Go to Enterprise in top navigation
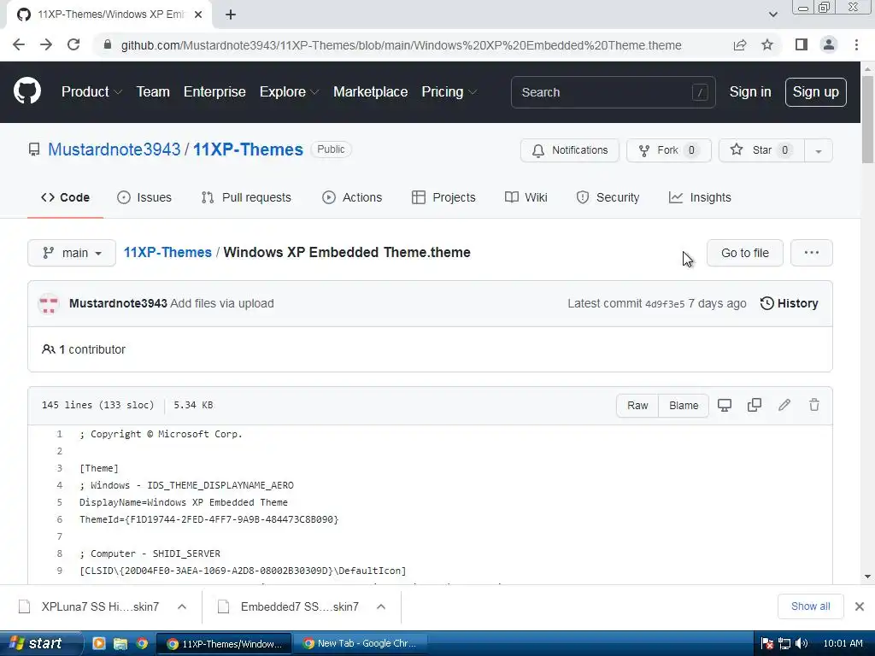The height and width of the screenshot is (656, 875). [x=214, y=92]
